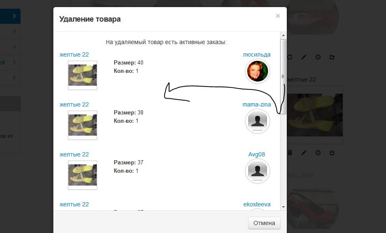Click the pencil edit icon above желтые 22
Screen dimensions: 386x233
pyautogui.click(x=304, y=57)
